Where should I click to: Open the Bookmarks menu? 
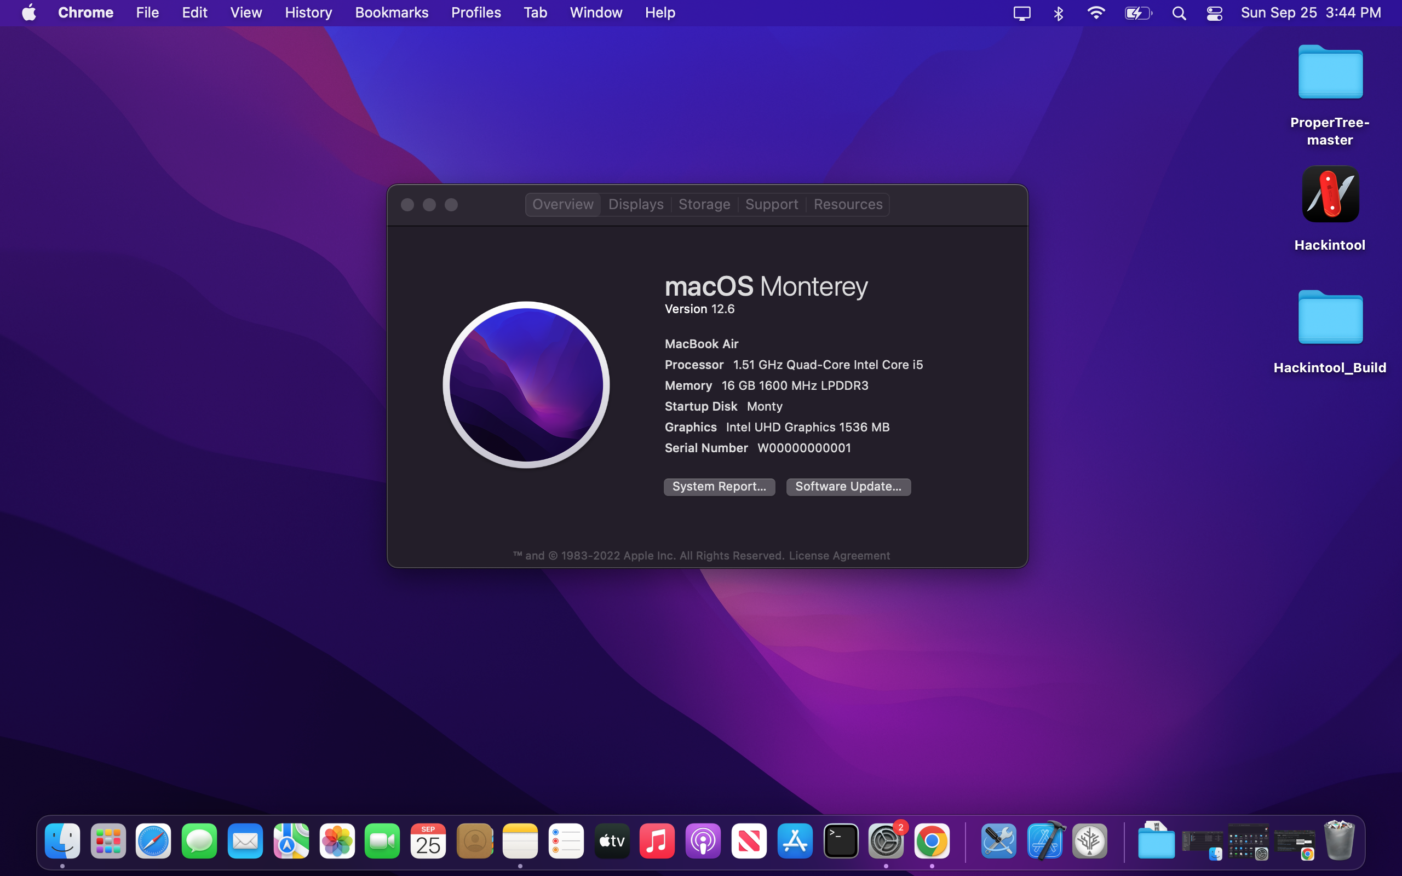click(x=391, y=13)
